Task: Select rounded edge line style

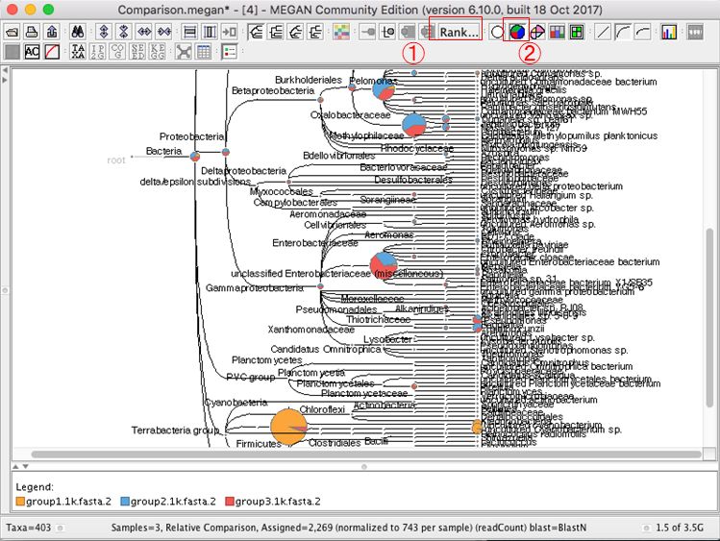Action: click(x=623, y=32)
